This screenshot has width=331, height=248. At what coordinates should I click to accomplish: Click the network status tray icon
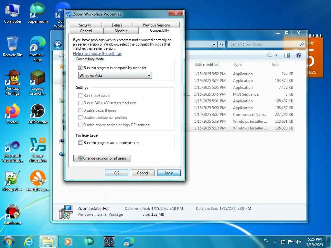[x=283, y=242]
